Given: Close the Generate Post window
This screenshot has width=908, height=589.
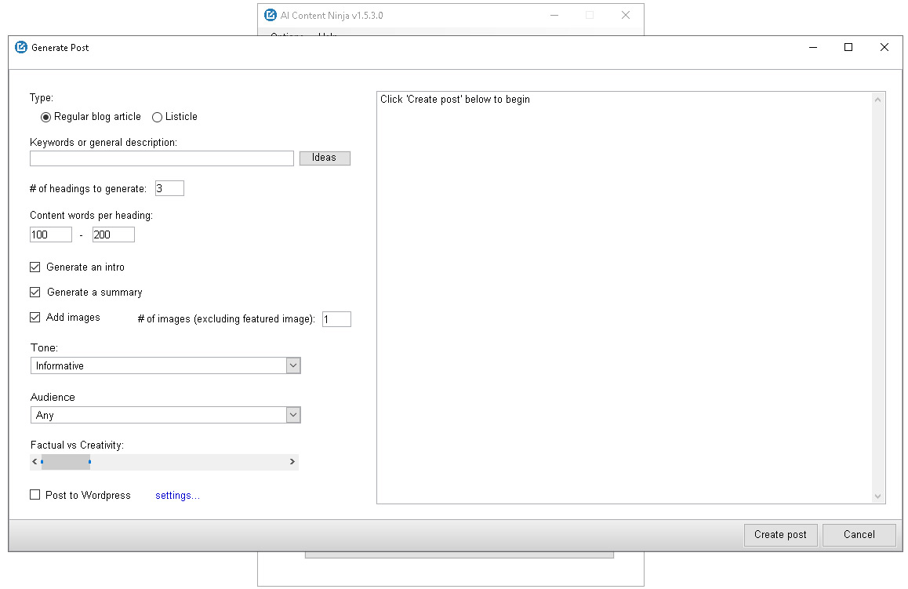Looking at the screenshot, I should (x=884, y=48).
